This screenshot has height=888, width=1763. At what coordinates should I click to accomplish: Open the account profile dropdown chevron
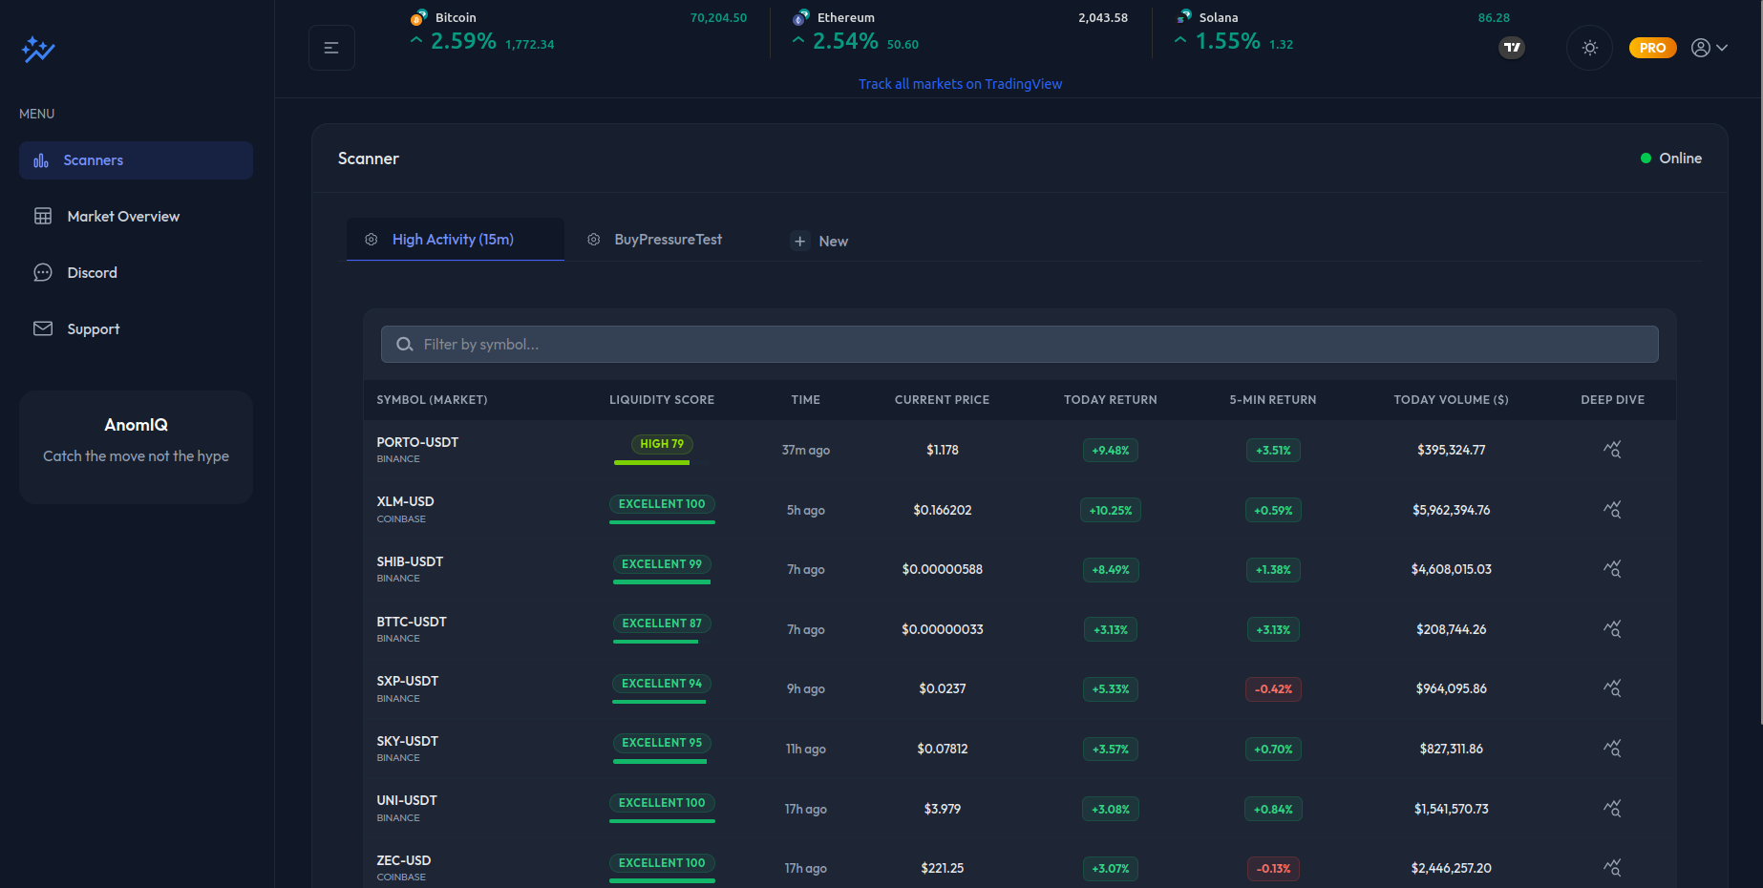tap(1724, 47)
